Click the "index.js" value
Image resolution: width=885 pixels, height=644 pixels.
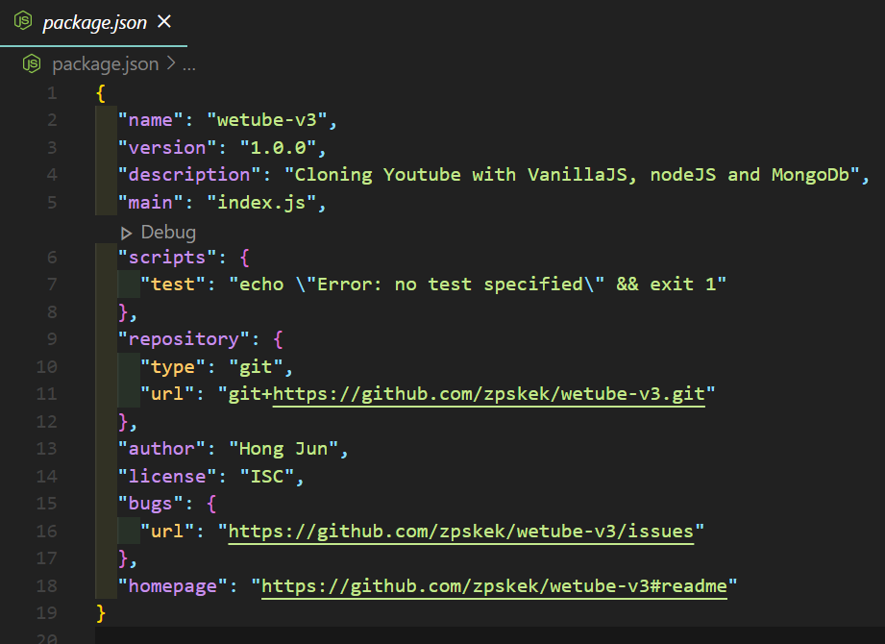261,203
